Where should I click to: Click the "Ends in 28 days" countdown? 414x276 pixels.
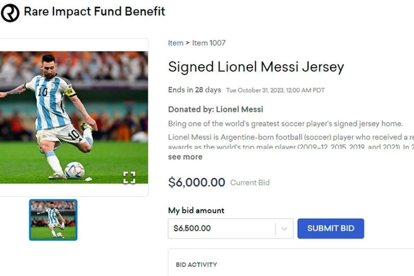click(195, 90)
